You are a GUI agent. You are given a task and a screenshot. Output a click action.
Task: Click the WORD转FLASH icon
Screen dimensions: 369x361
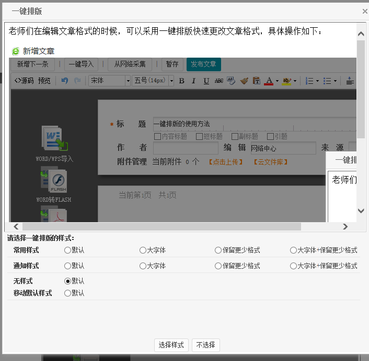coord(54,180)
